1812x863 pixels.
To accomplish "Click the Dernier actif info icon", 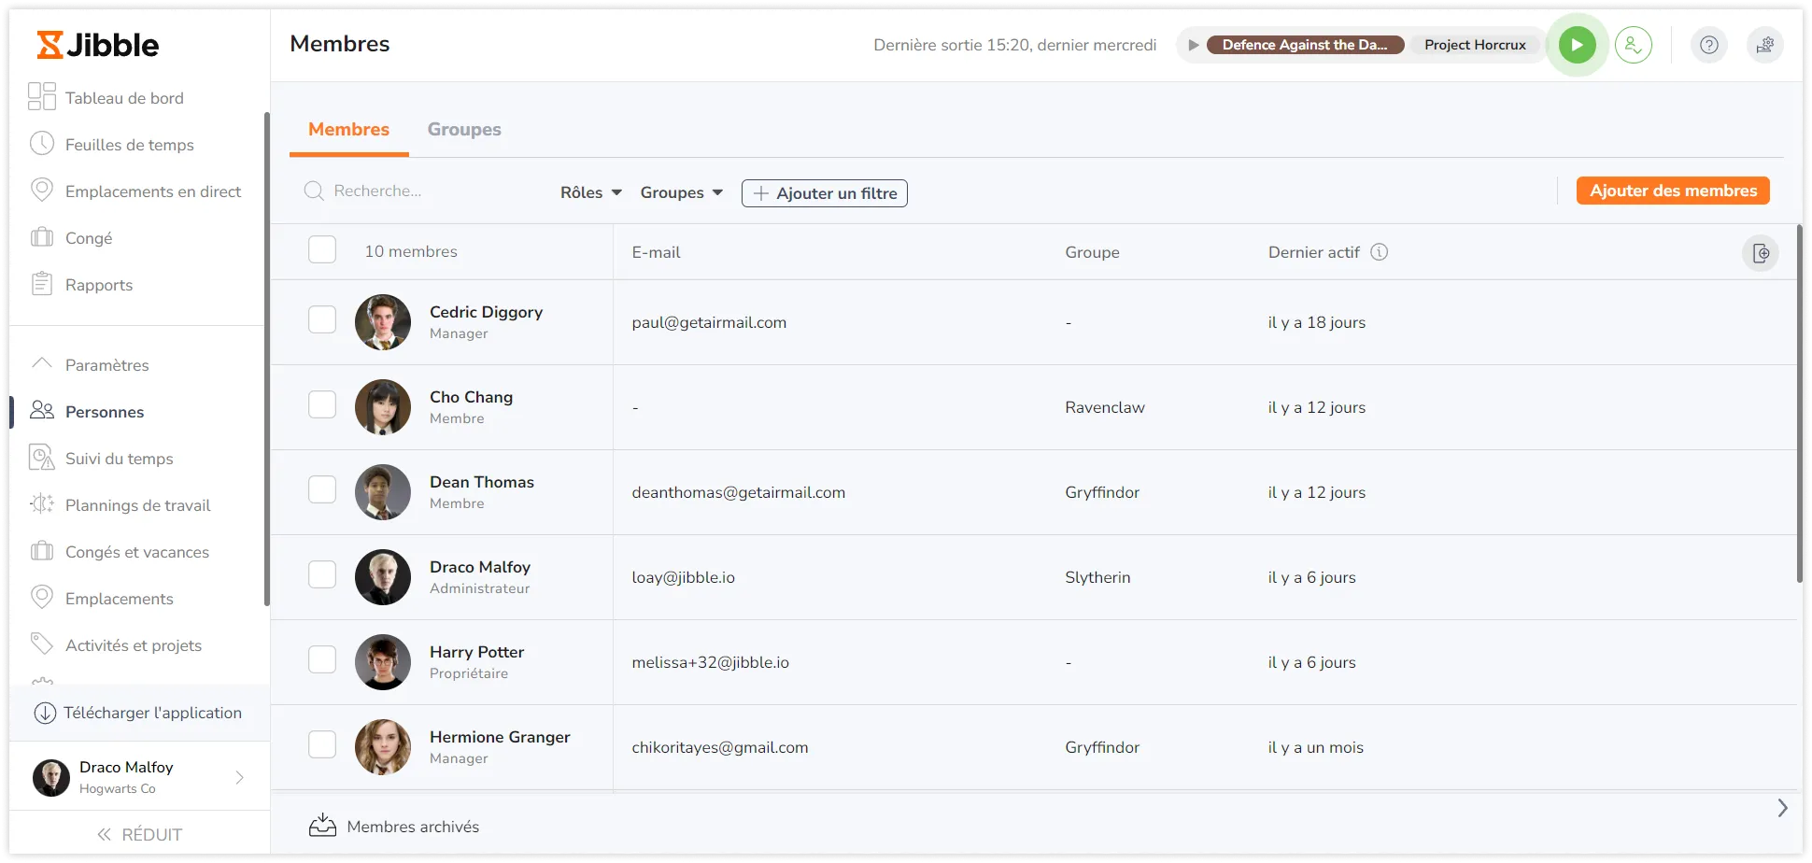I will [x=1379, y=252].
